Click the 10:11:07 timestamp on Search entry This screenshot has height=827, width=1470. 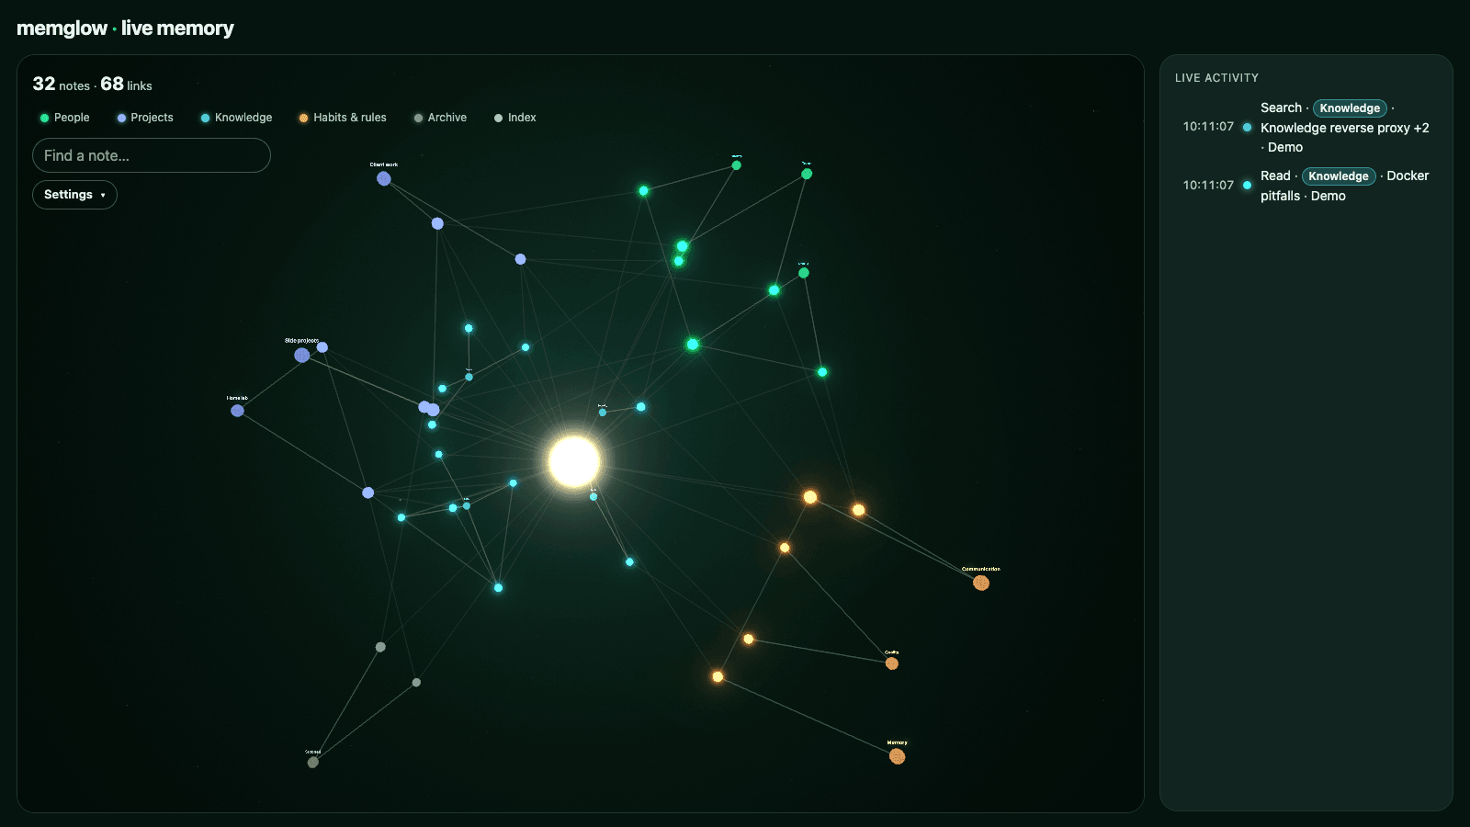[1208, 127]
